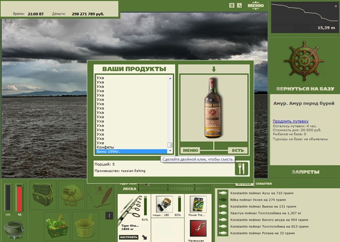Viewport: 340px width, 242px height.
Task: Click the wine bottle picture
Action: 213,108
